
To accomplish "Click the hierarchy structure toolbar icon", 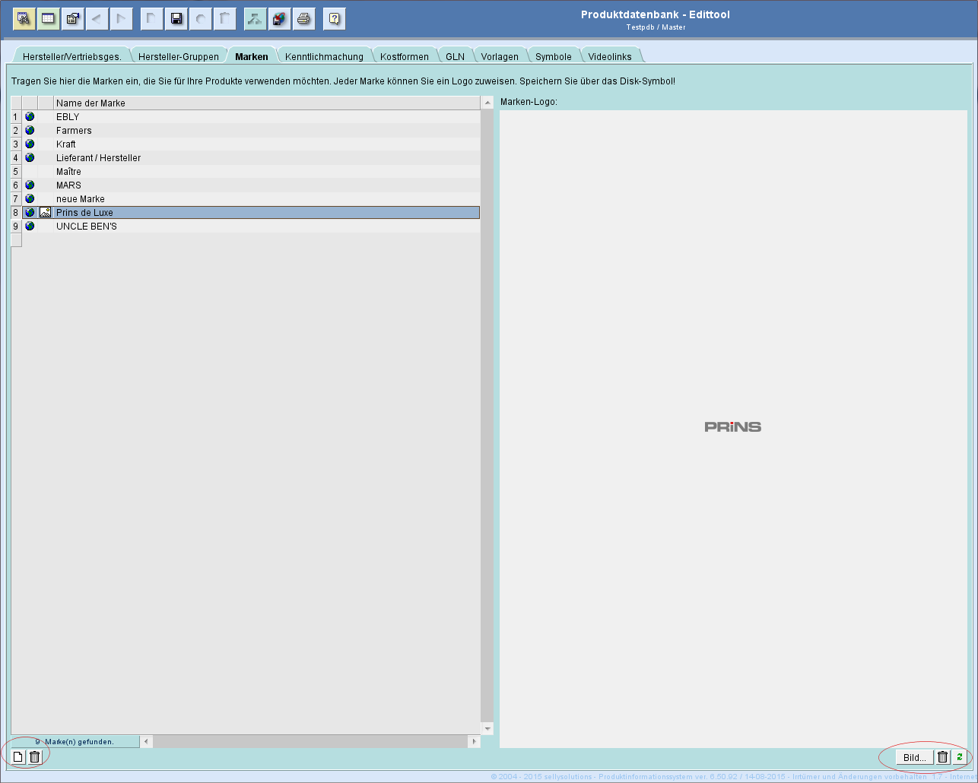I will 255,19.
